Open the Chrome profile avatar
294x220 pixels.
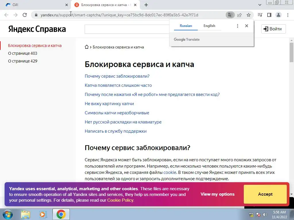click(278, 15)
